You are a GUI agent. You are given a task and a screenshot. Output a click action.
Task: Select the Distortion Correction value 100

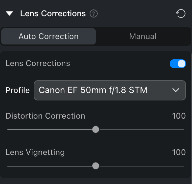click(x=179, y=116)
